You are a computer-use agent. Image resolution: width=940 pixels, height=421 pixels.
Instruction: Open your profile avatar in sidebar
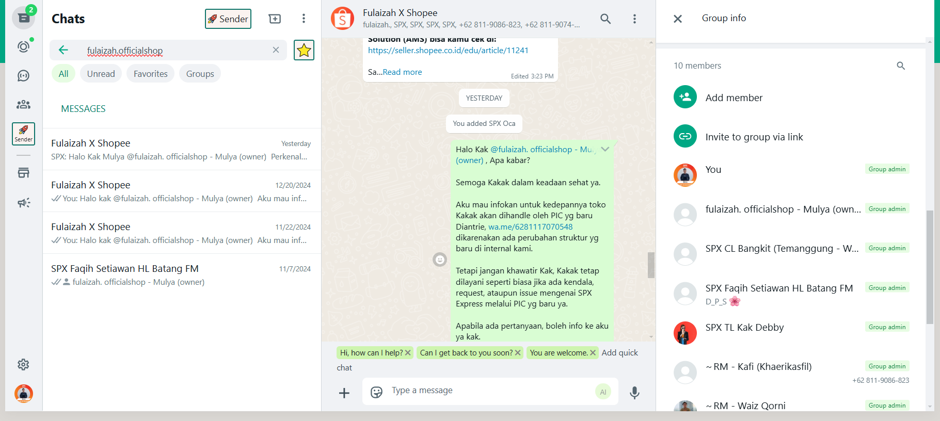pyautogui.click(x=23, y=394)
